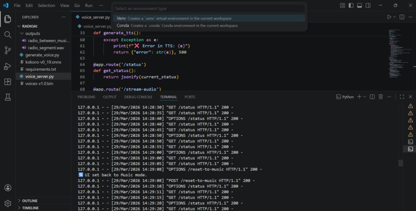Close the terminal panel
The width and height of the screenshot is (416, 211).
point(410,97)
